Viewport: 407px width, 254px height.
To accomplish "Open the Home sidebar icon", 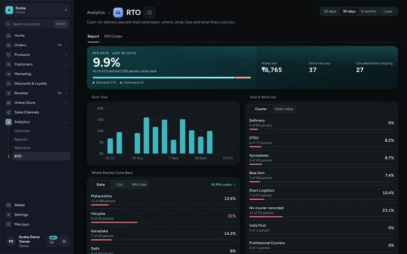I will pyautogui.click(x=9, y=36).
